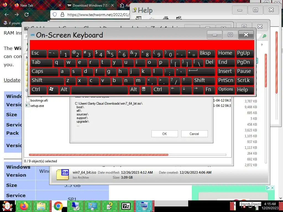Click the left arrow key on the On-Screen Keyboard
Viewport: 283px width, 212px height.
click(x=175, y=90)
